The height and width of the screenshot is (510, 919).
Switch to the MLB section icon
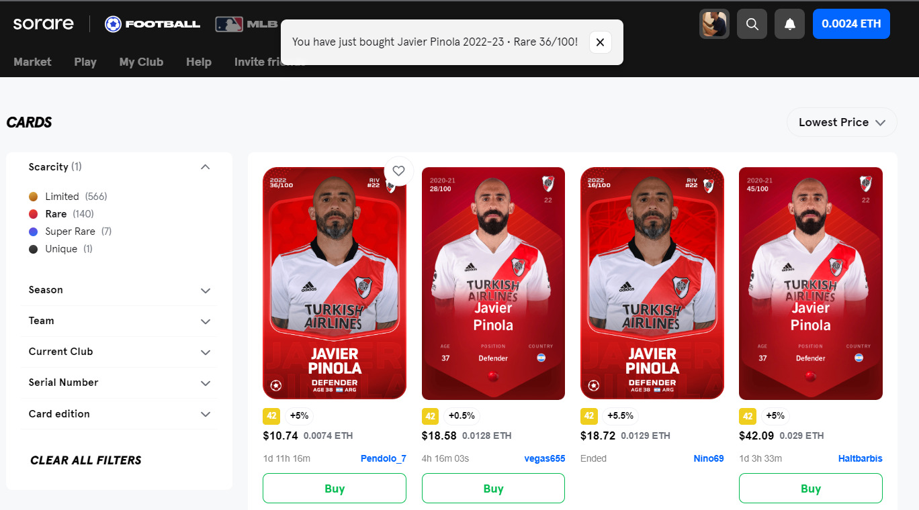(x=247, y=24)
